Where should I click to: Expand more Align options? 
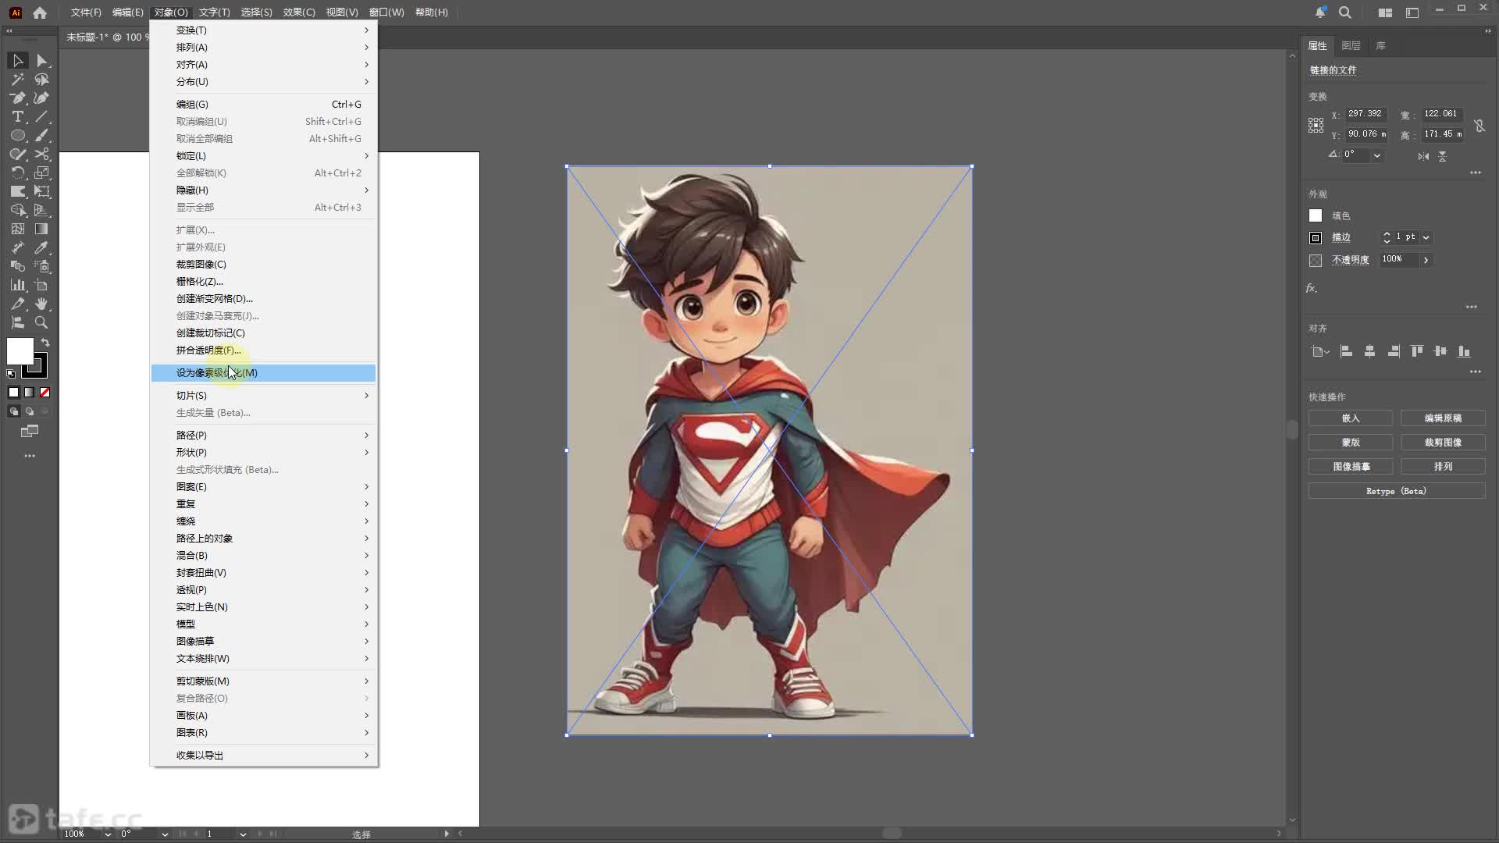point(1476,372)
